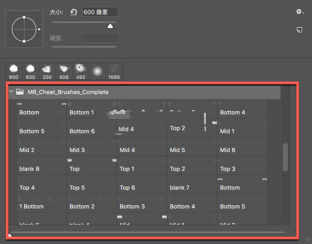Select the recent soft round brush thumbnail
The height and width of the screenshot is (244, 312).
click(97, 72)
